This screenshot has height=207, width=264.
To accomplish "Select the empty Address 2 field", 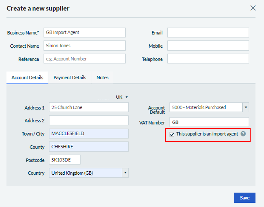I will tap(88, 121).
